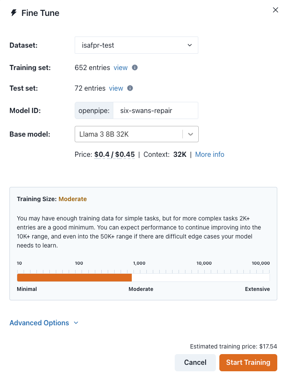
Task: Click the Estimated training price text
Action: tap(233, 346)
